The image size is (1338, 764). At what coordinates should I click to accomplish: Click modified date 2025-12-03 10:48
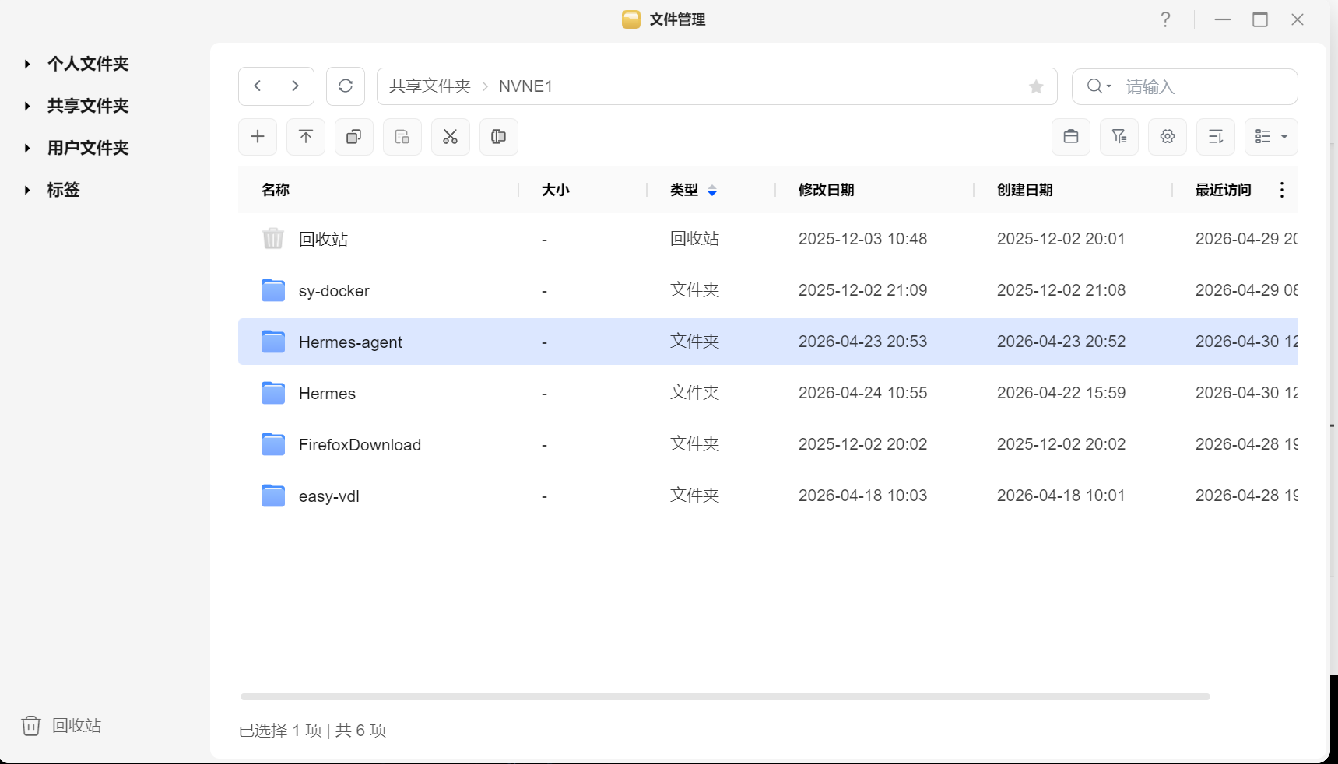(862, 239)
